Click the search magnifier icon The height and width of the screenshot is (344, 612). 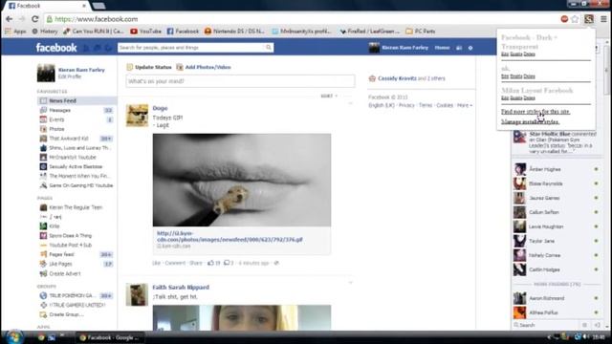click(269, 48)
